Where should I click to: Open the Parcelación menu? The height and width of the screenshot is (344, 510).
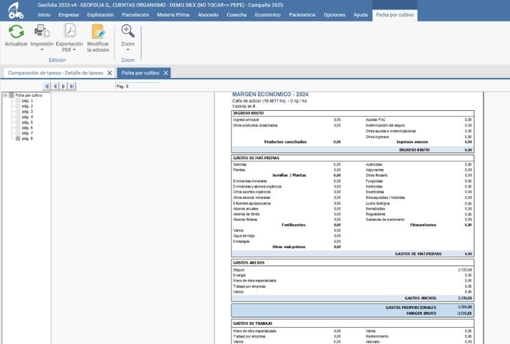[135, 14]
